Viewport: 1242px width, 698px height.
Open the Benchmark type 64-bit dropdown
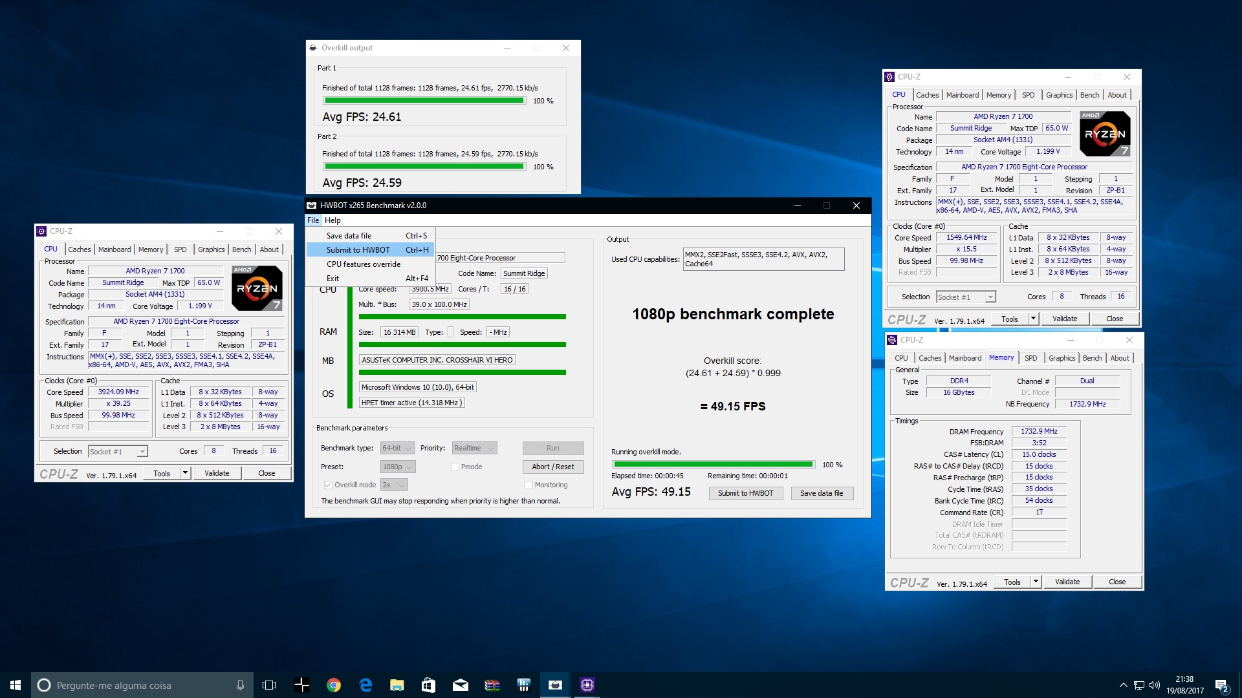(x=397, y=448)
